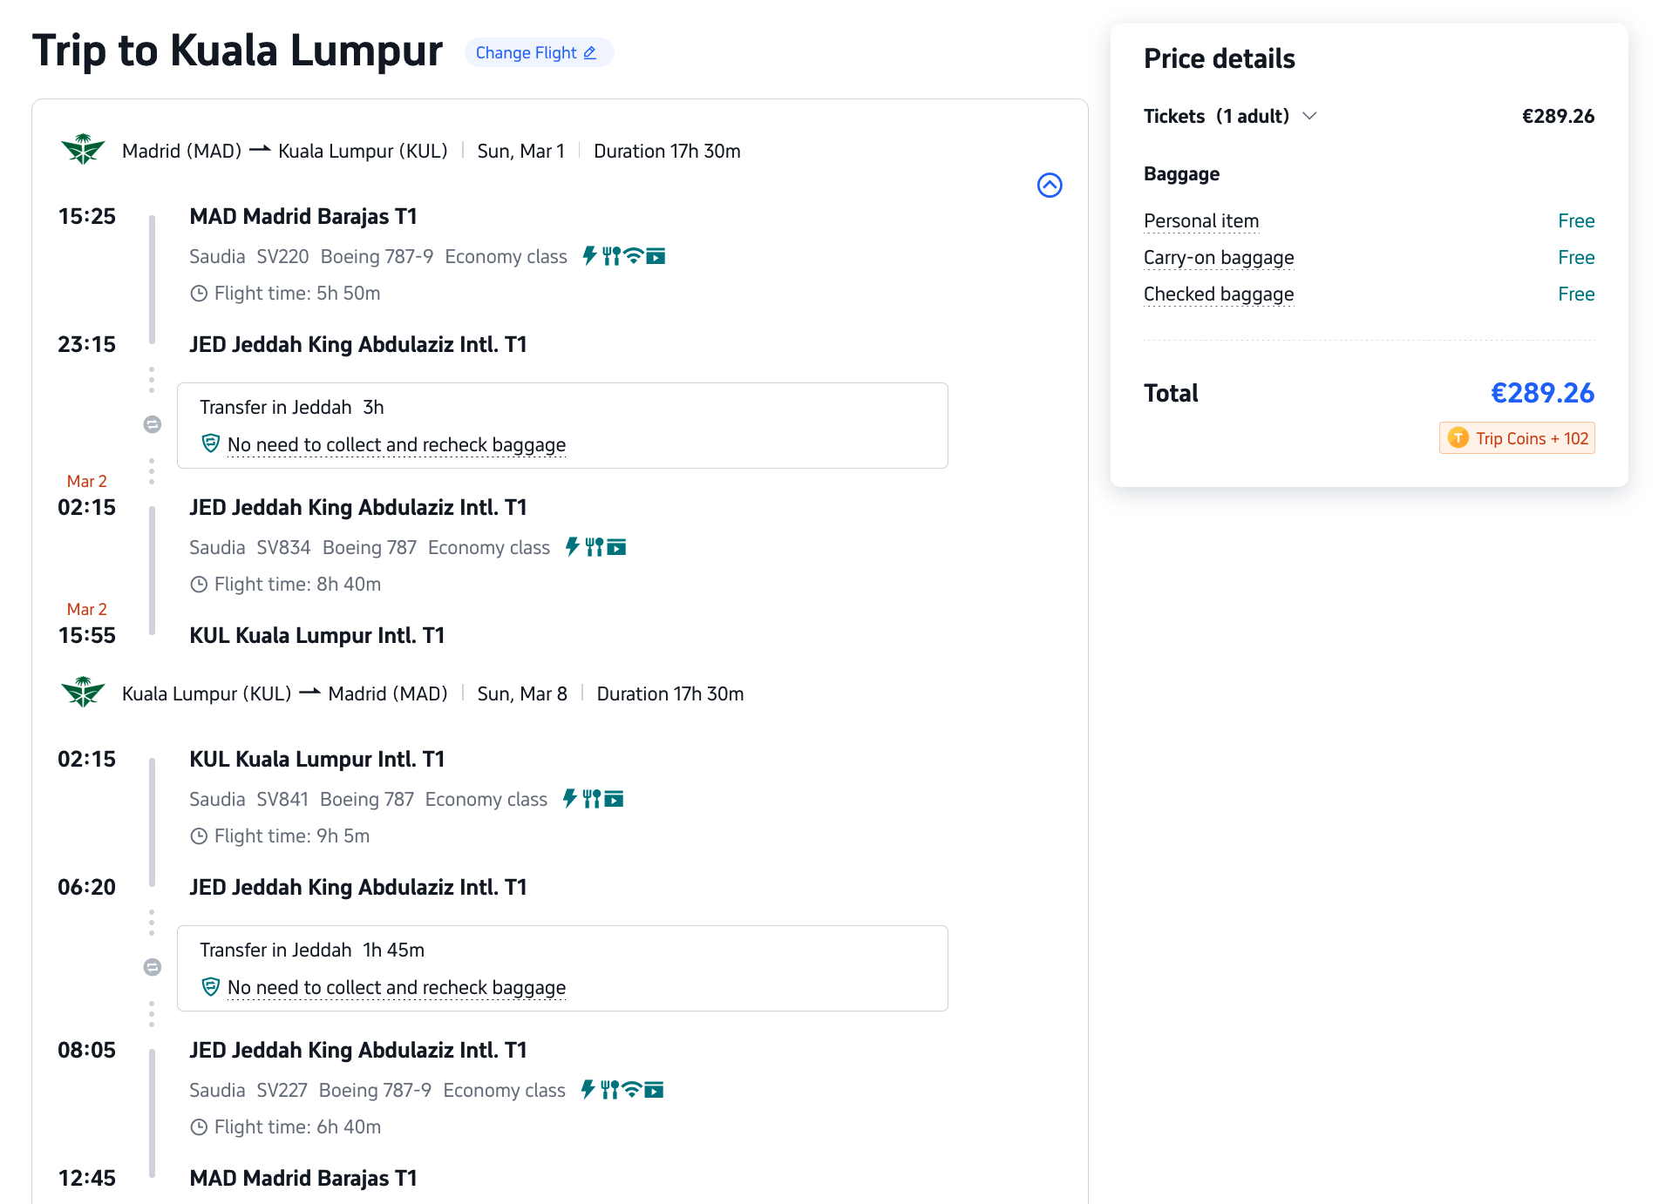This screenshot has width=1672, height=1204.
Task: Click the baggage recheck note in the 3h transfer
Action: click(396, 444)
